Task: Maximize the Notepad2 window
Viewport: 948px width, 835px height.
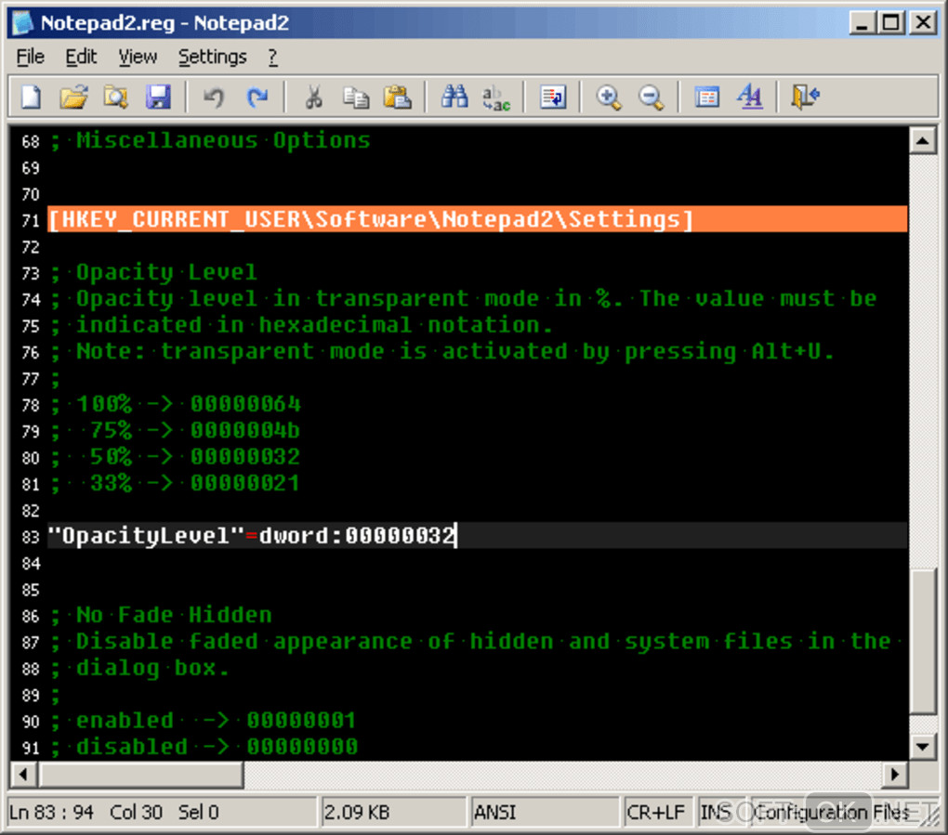Action: pyautogui.click(x=891, y=23)
